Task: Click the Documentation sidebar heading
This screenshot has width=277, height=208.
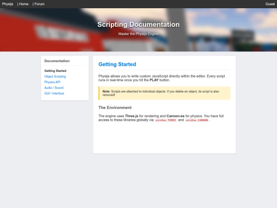Action: click(x=57, y=61)
